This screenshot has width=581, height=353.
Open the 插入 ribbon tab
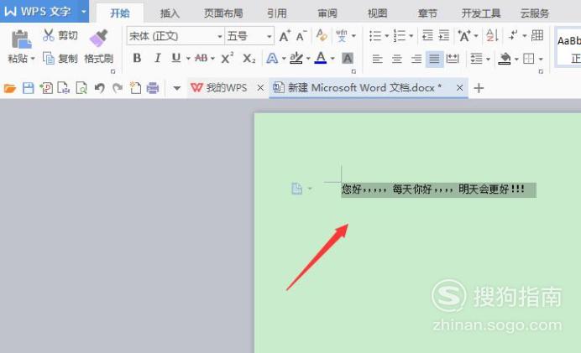170,13
